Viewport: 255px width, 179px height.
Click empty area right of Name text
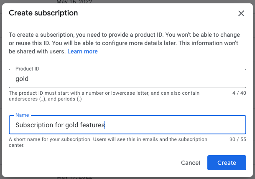coord(175,125)
